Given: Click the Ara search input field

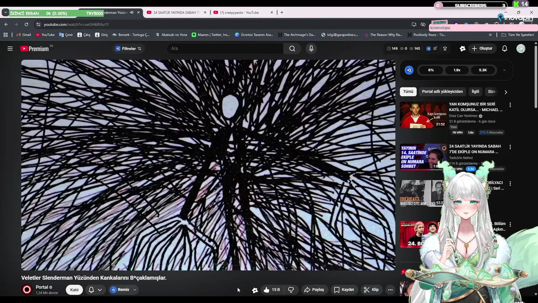Looking at the screenshot, I should [x=225, y=48].
